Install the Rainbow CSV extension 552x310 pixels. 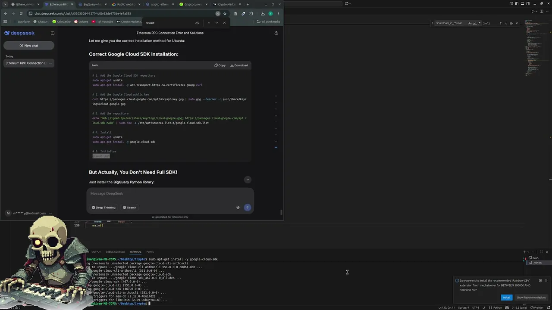click(x=506, y=298)
